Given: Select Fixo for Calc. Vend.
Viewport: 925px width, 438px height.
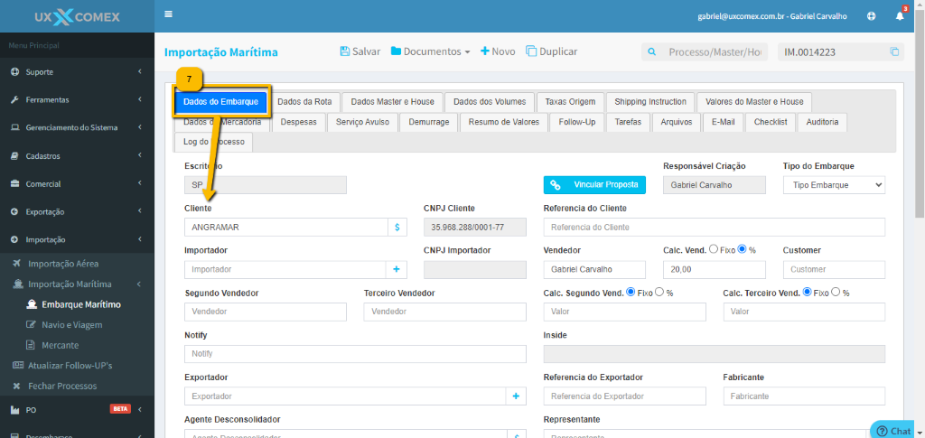Looking at the screenshot, I should pyautogui.click(x=714, y=249).
